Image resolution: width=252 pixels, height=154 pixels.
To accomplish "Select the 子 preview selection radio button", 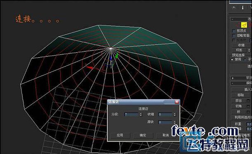I will 245,60.
